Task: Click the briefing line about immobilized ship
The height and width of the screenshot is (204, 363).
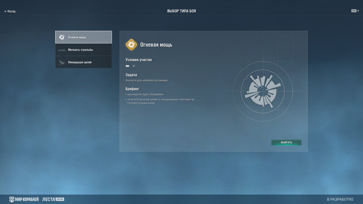Action: point(145,94)
